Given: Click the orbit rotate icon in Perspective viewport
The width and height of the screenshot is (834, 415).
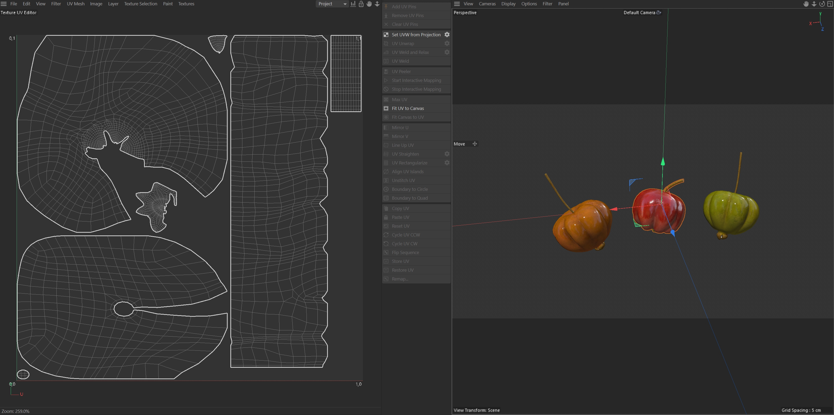Looking at the screenshot, I should point(822,4).
